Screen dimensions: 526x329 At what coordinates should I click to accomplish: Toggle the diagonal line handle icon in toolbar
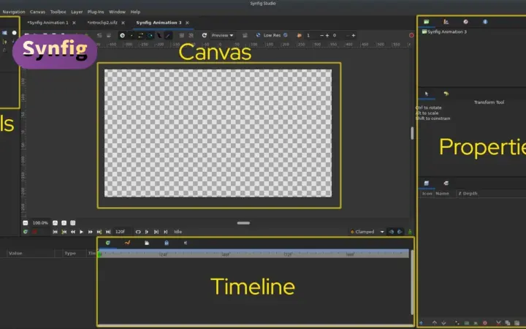coord(168,35)
